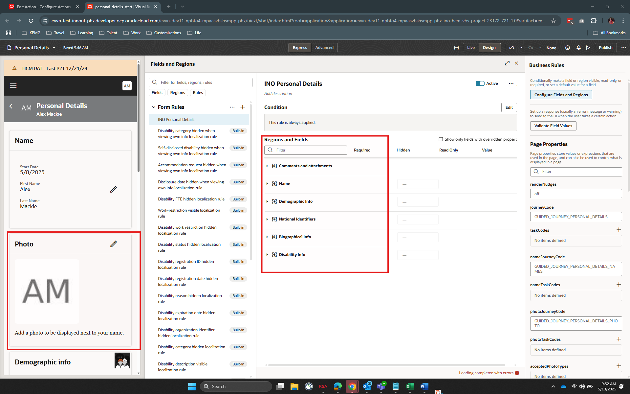Viewport: 630px width, 394px height.
Task: Click the Publish button
Action: pos(605,48)
